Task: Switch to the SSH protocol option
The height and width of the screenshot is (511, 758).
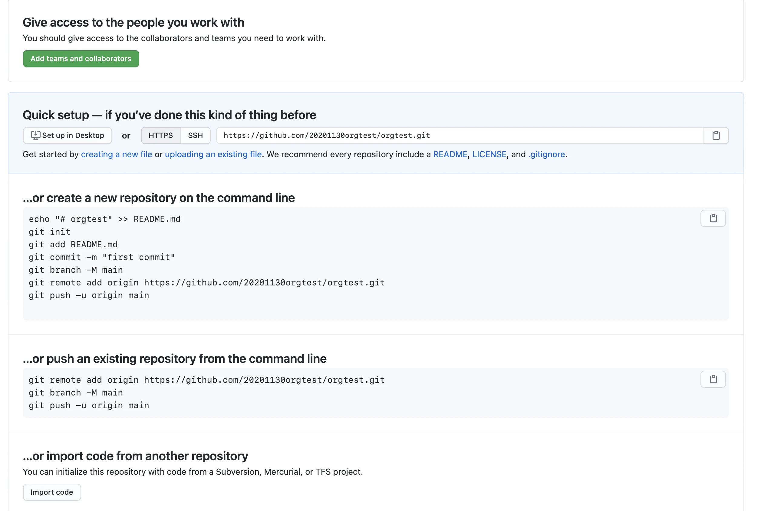Action: click(x=195, y=135)
